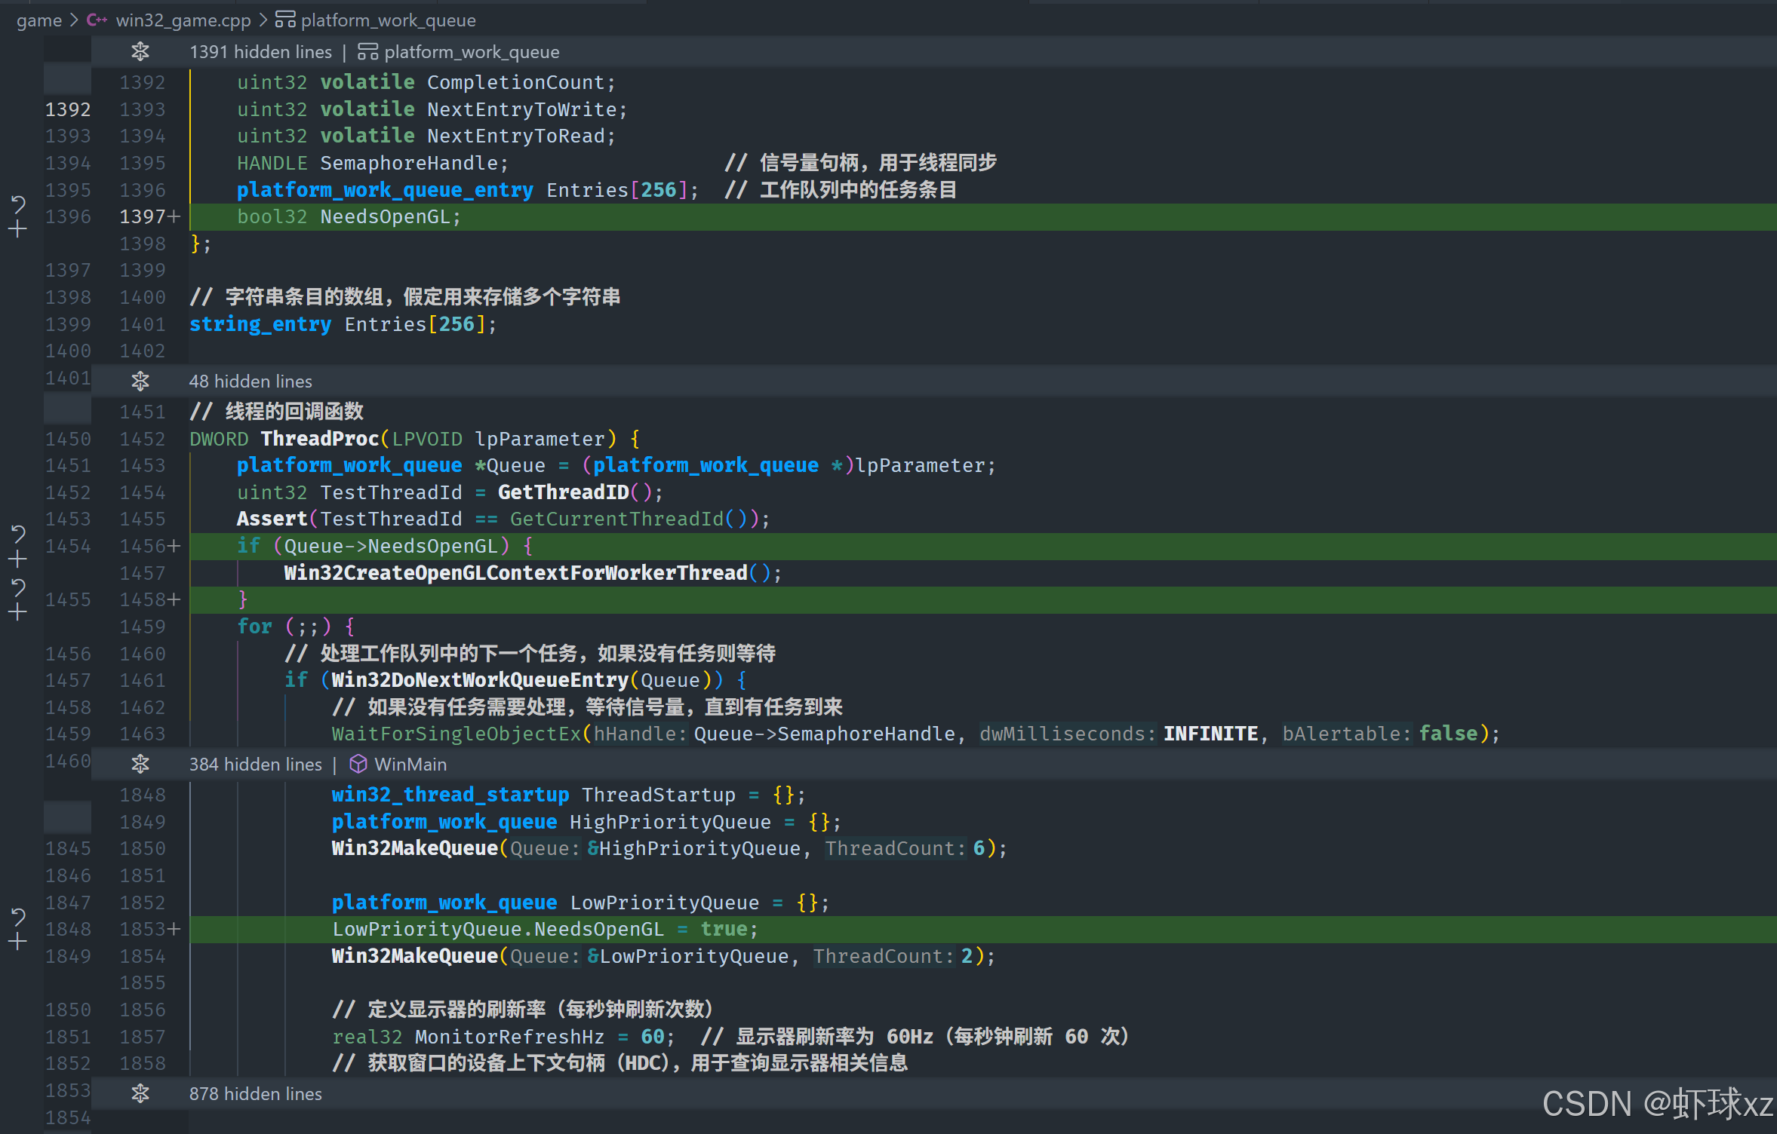The image size is (1777, 1134).
Task: Stage the line 1456 change block
Action: (x=18, y=559)
